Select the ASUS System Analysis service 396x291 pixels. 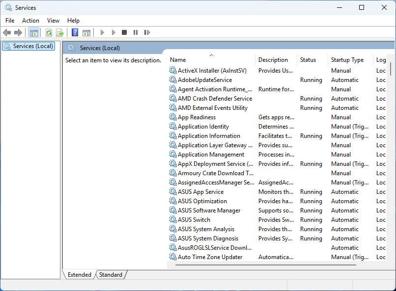click(277, 229)
